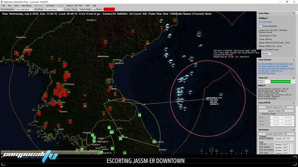Open the WCS Air dropdown
The image size is (298, 167).
(284, 144)
